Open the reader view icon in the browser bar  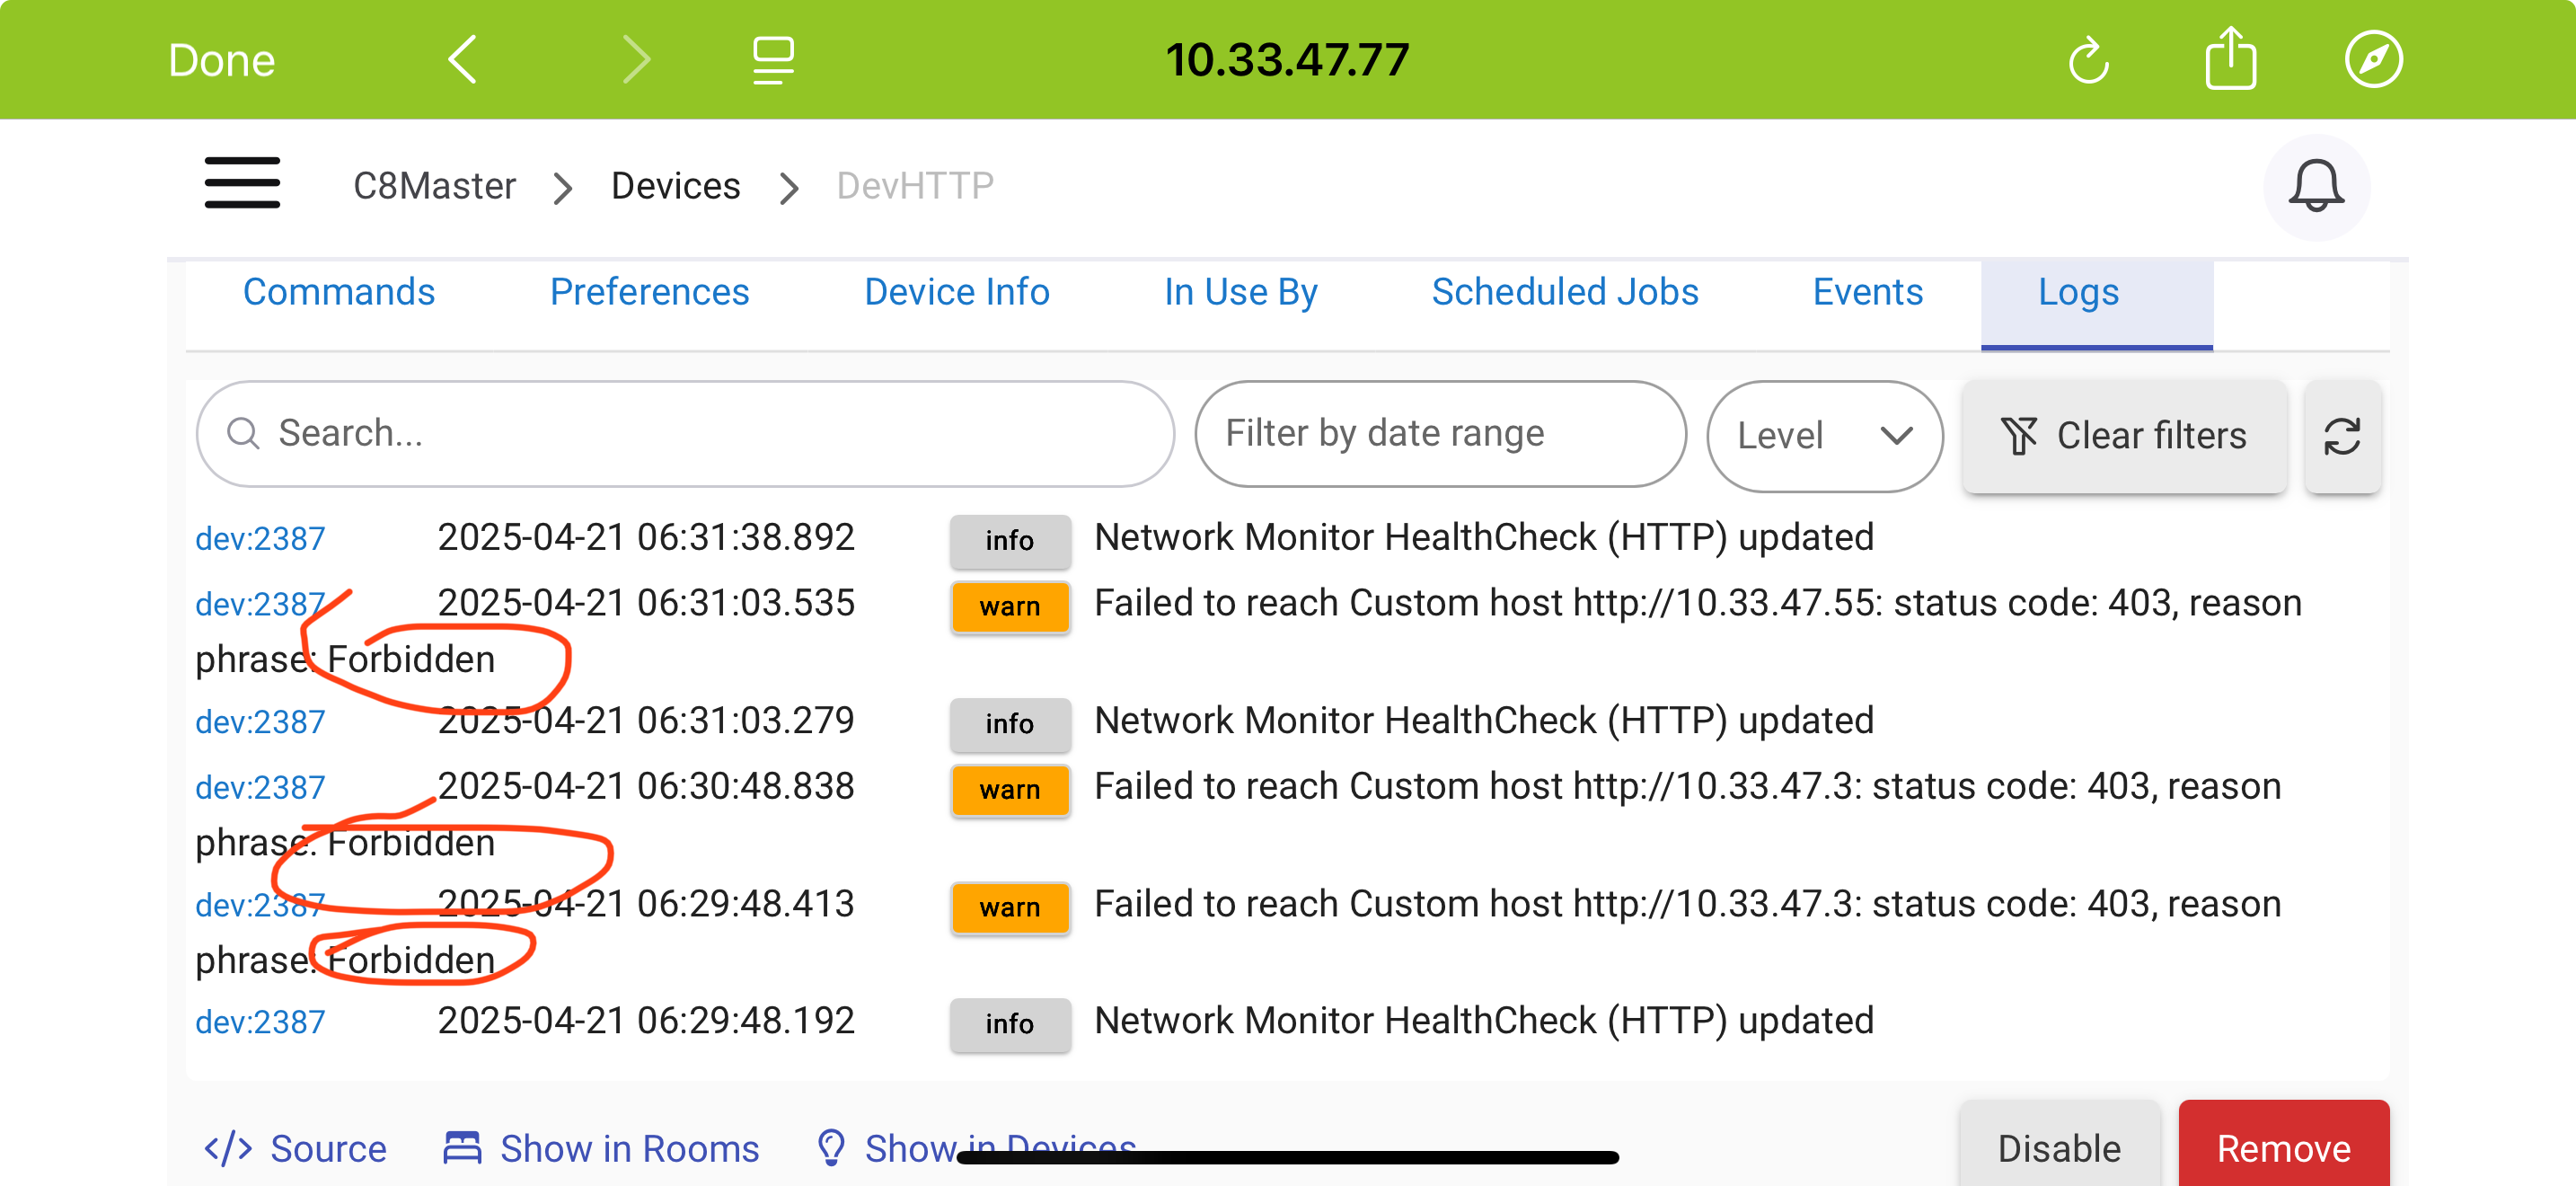tap(773, 60)
